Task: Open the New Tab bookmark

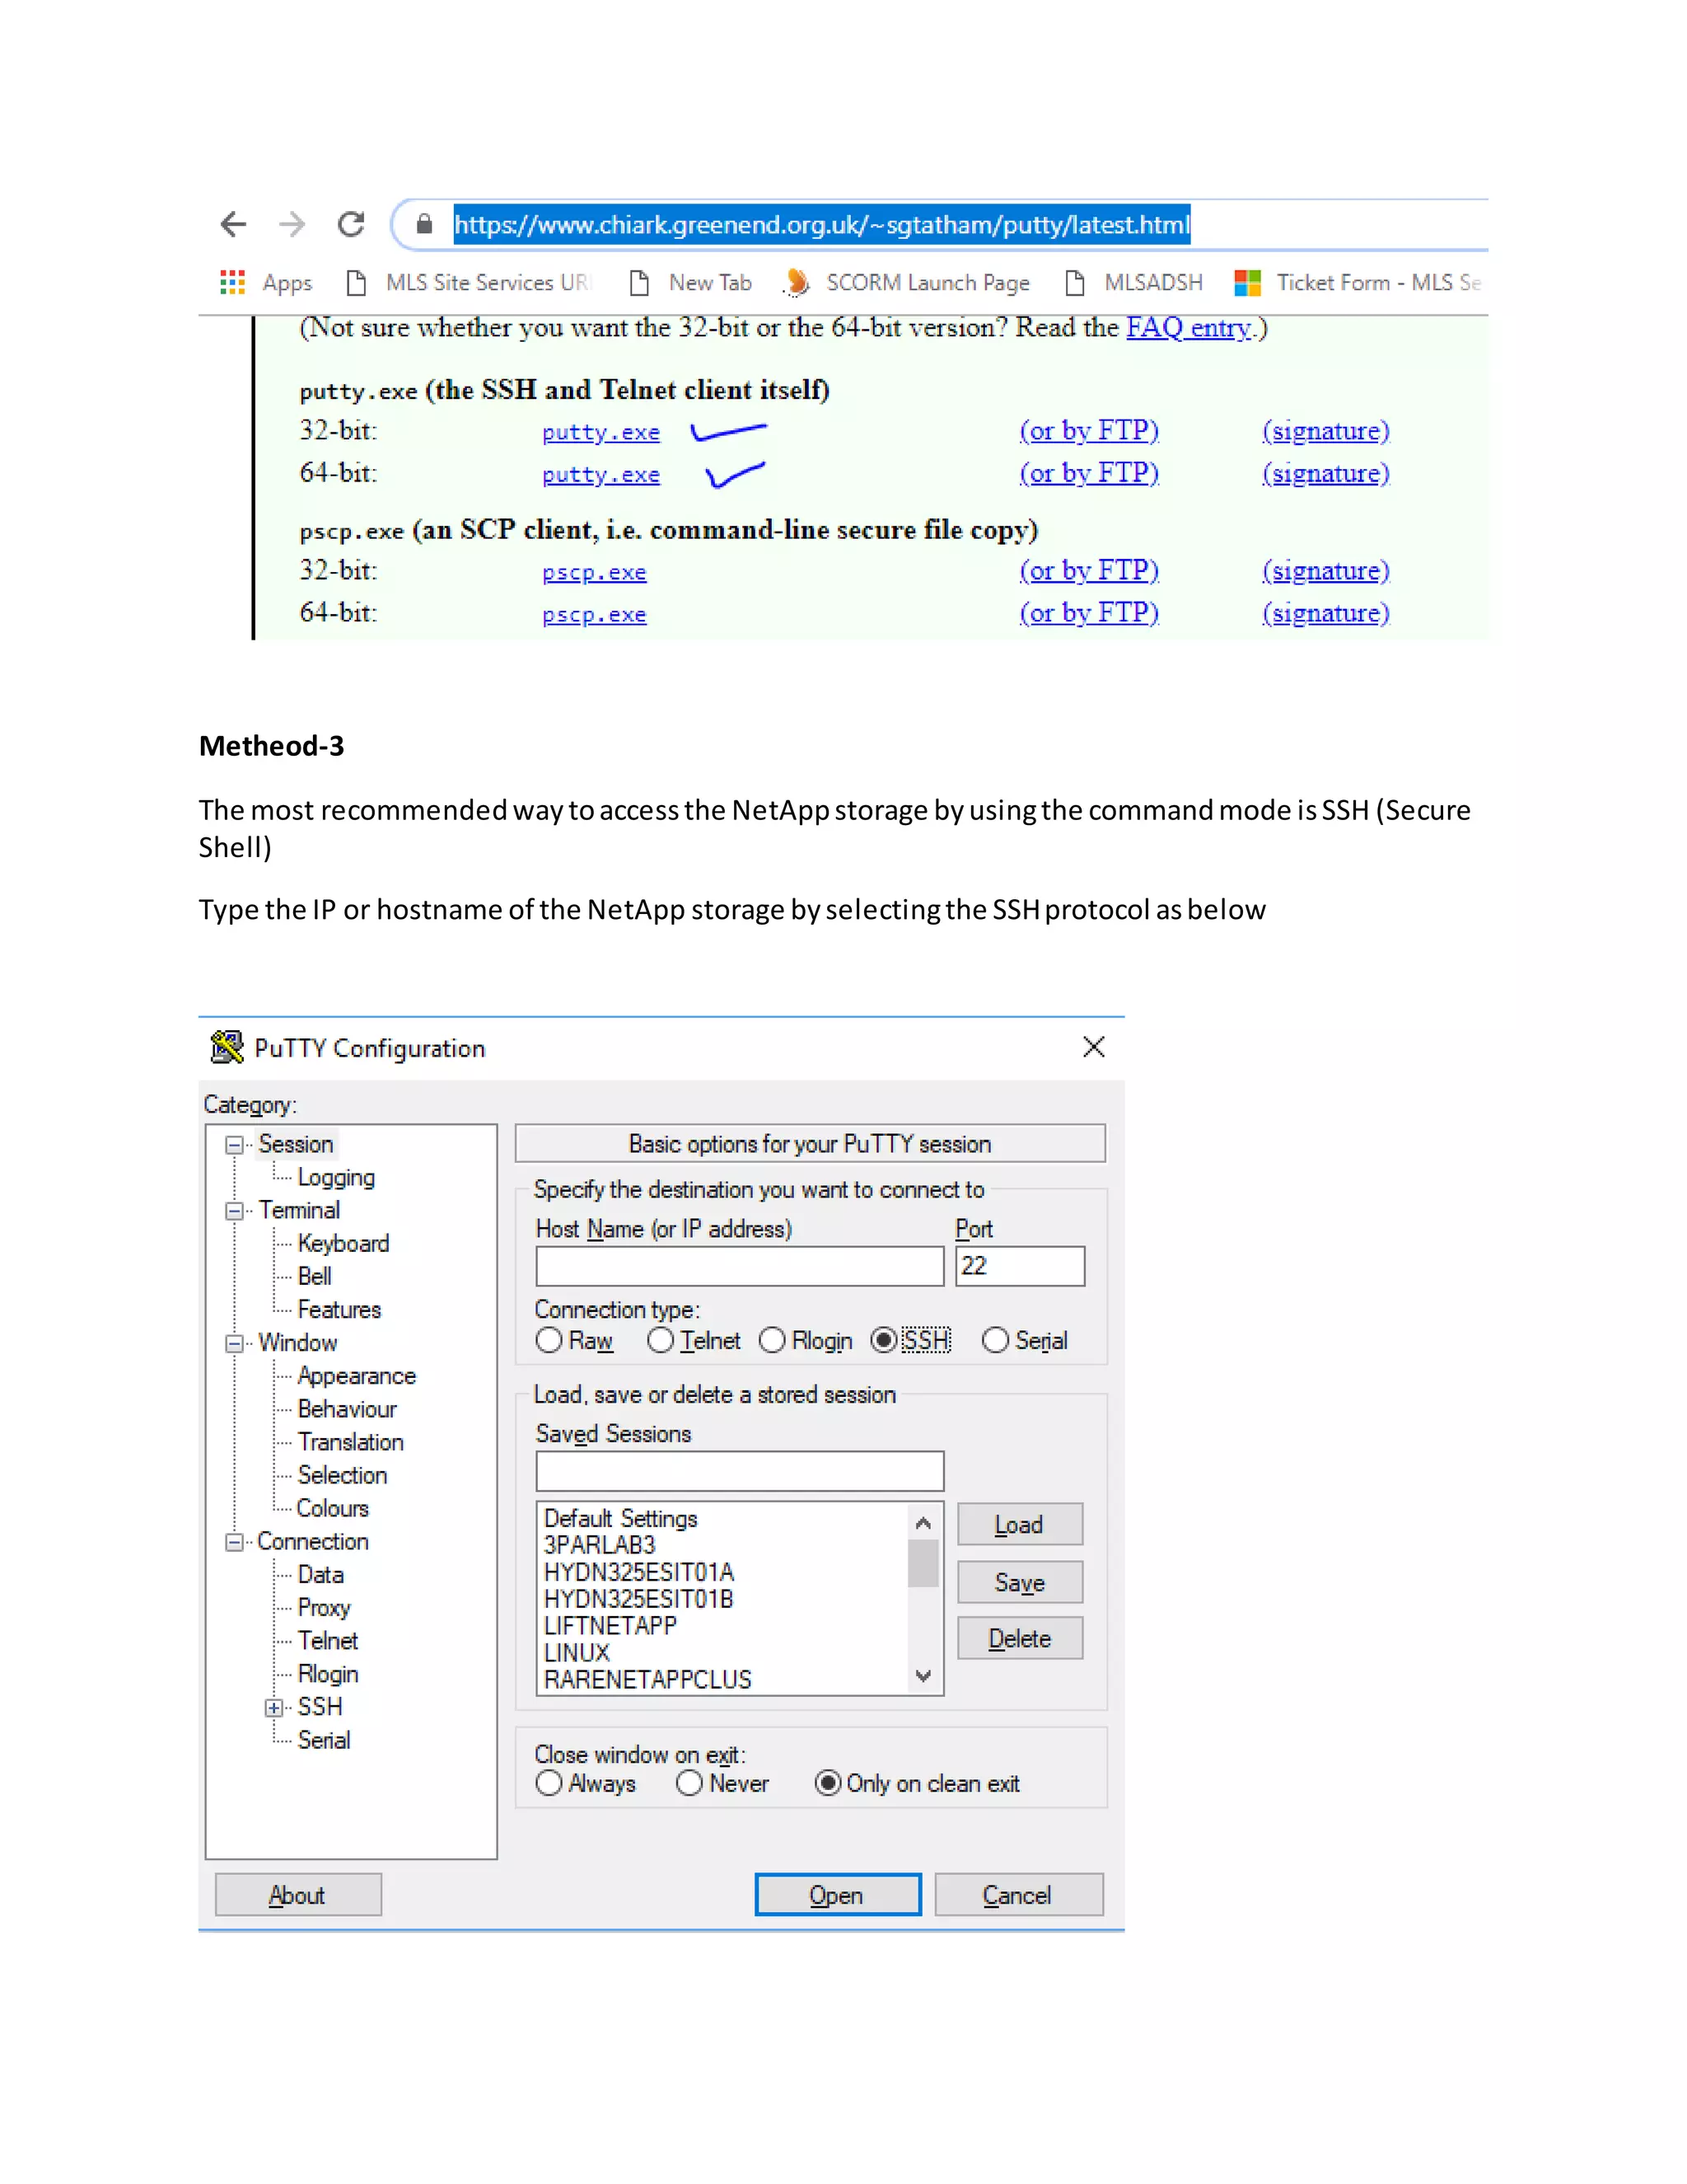Action: click(689, 283)
